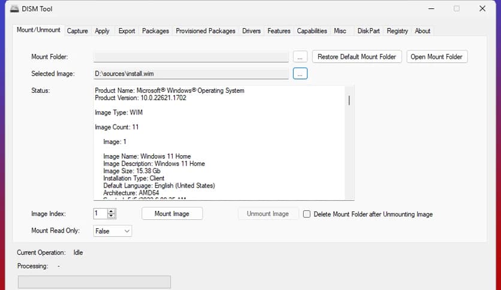Viewport: 501px width, 290px height.
Task: Switch to the Features tab
Action: pyautogui.click(x=279, y=31)
